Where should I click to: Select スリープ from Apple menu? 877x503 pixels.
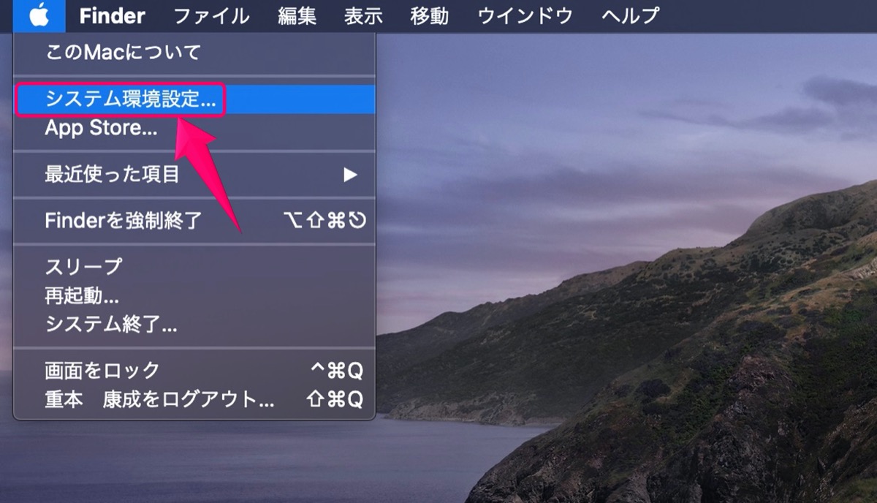(194, 266)
